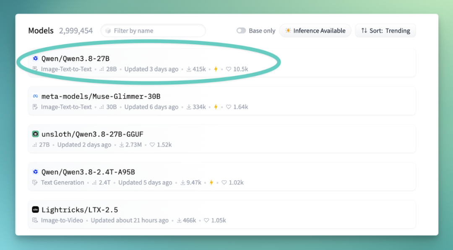Open the Sort: Trending dropdown
The height and width of the screenshot is (250, 453).
[x=385, y=31]
